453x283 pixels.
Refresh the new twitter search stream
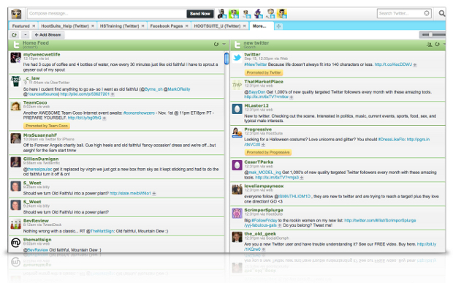(438, 44)
